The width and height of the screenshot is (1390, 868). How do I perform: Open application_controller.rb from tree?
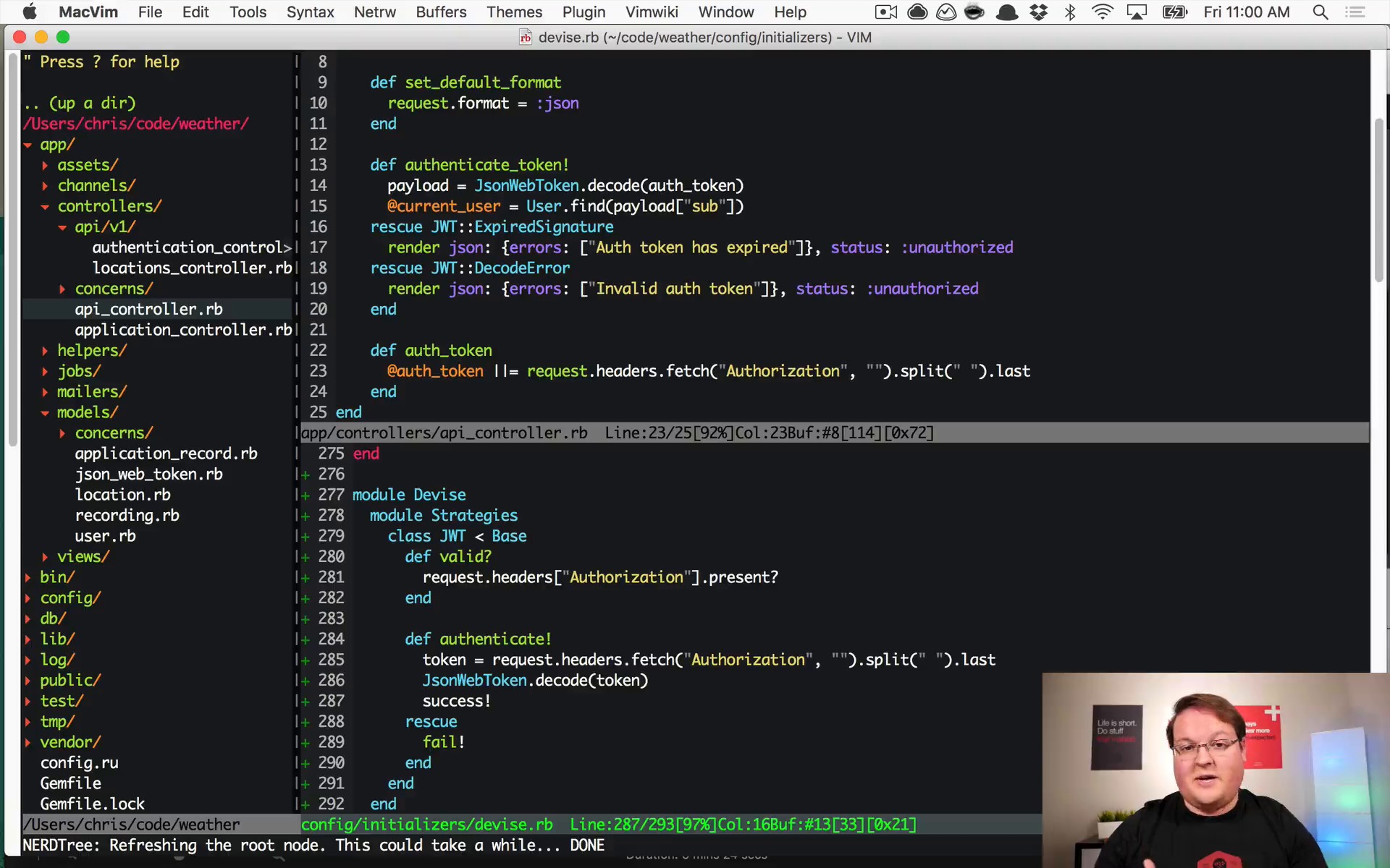tap(183, 330)
